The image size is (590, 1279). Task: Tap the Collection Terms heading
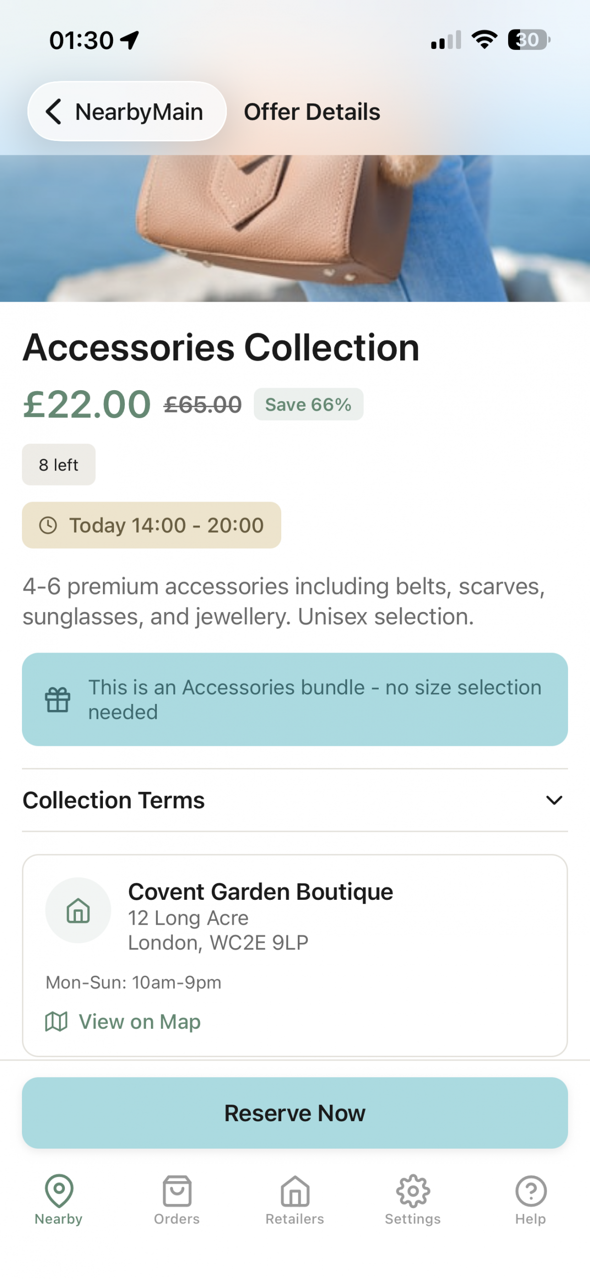click(x=114, y=800)
